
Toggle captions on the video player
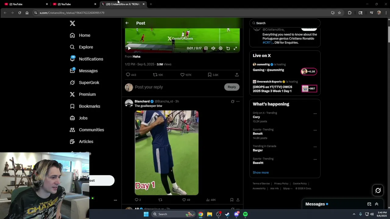click(206, 48)
